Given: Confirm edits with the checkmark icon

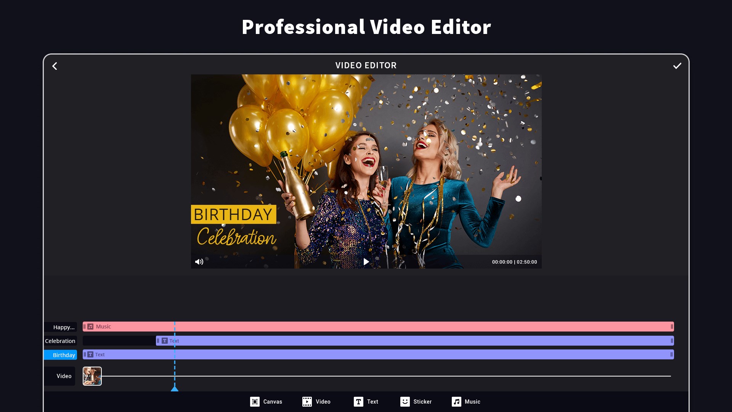Looking at the screenshot, I should (x=677, y=66).
